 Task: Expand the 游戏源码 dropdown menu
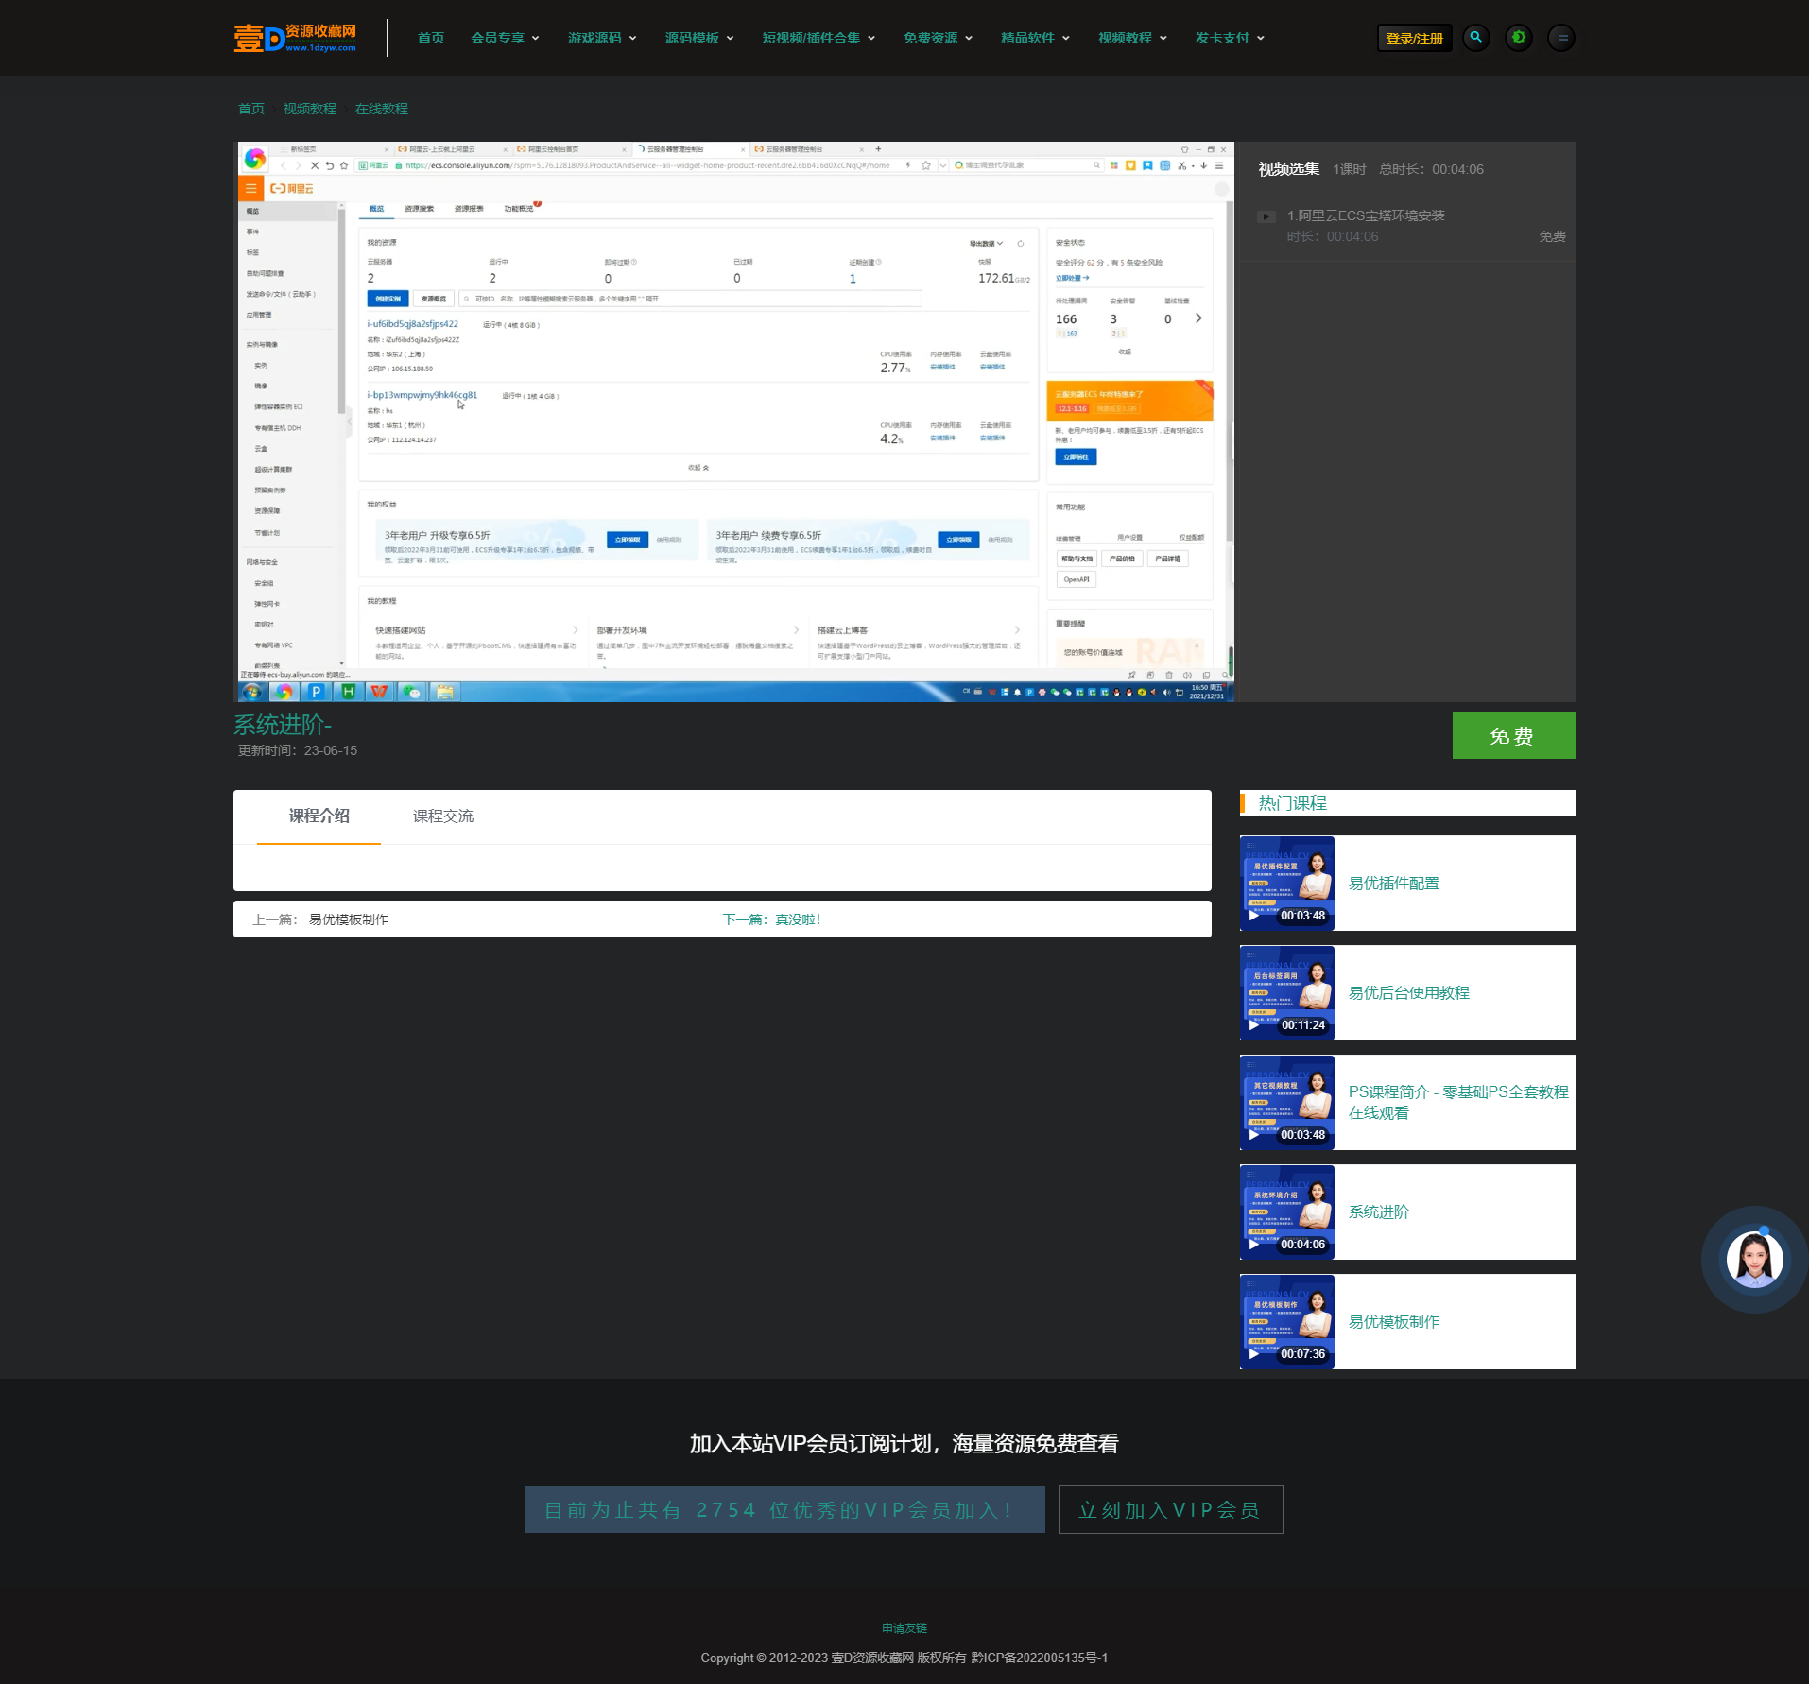point(602,38)
